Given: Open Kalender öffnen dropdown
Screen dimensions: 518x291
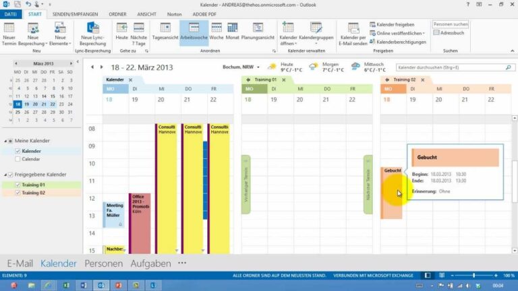Looking at the screenshot, I should tap(288, 34).
